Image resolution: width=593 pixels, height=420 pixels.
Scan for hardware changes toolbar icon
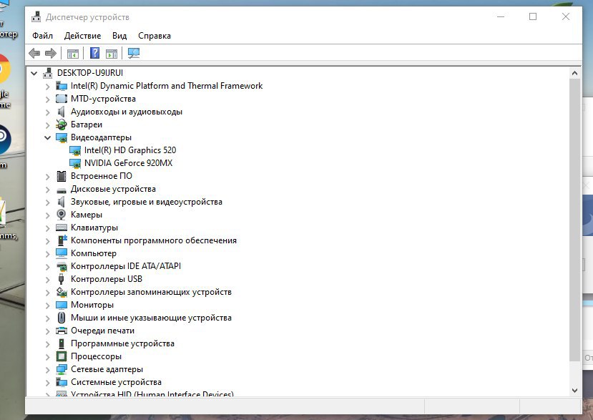coord(134,53)
